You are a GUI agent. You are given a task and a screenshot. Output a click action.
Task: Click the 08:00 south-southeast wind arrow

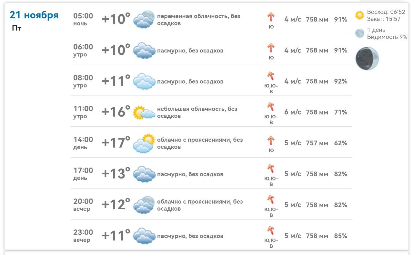271,76
